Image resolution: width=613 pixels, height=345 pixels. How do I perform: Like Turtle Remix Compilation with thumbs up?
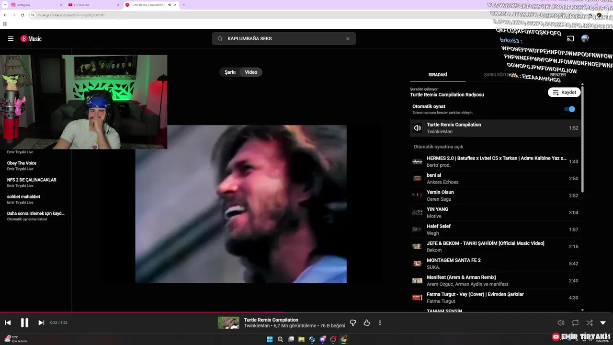tap(366, 323)
